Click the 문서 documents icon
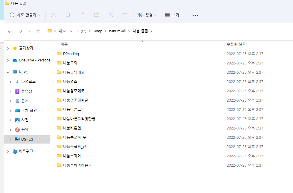 (x=17, y=101)
